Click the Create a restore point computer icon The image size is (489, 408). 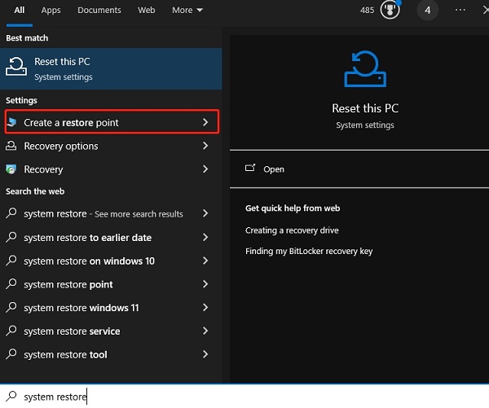click(11, 122)
